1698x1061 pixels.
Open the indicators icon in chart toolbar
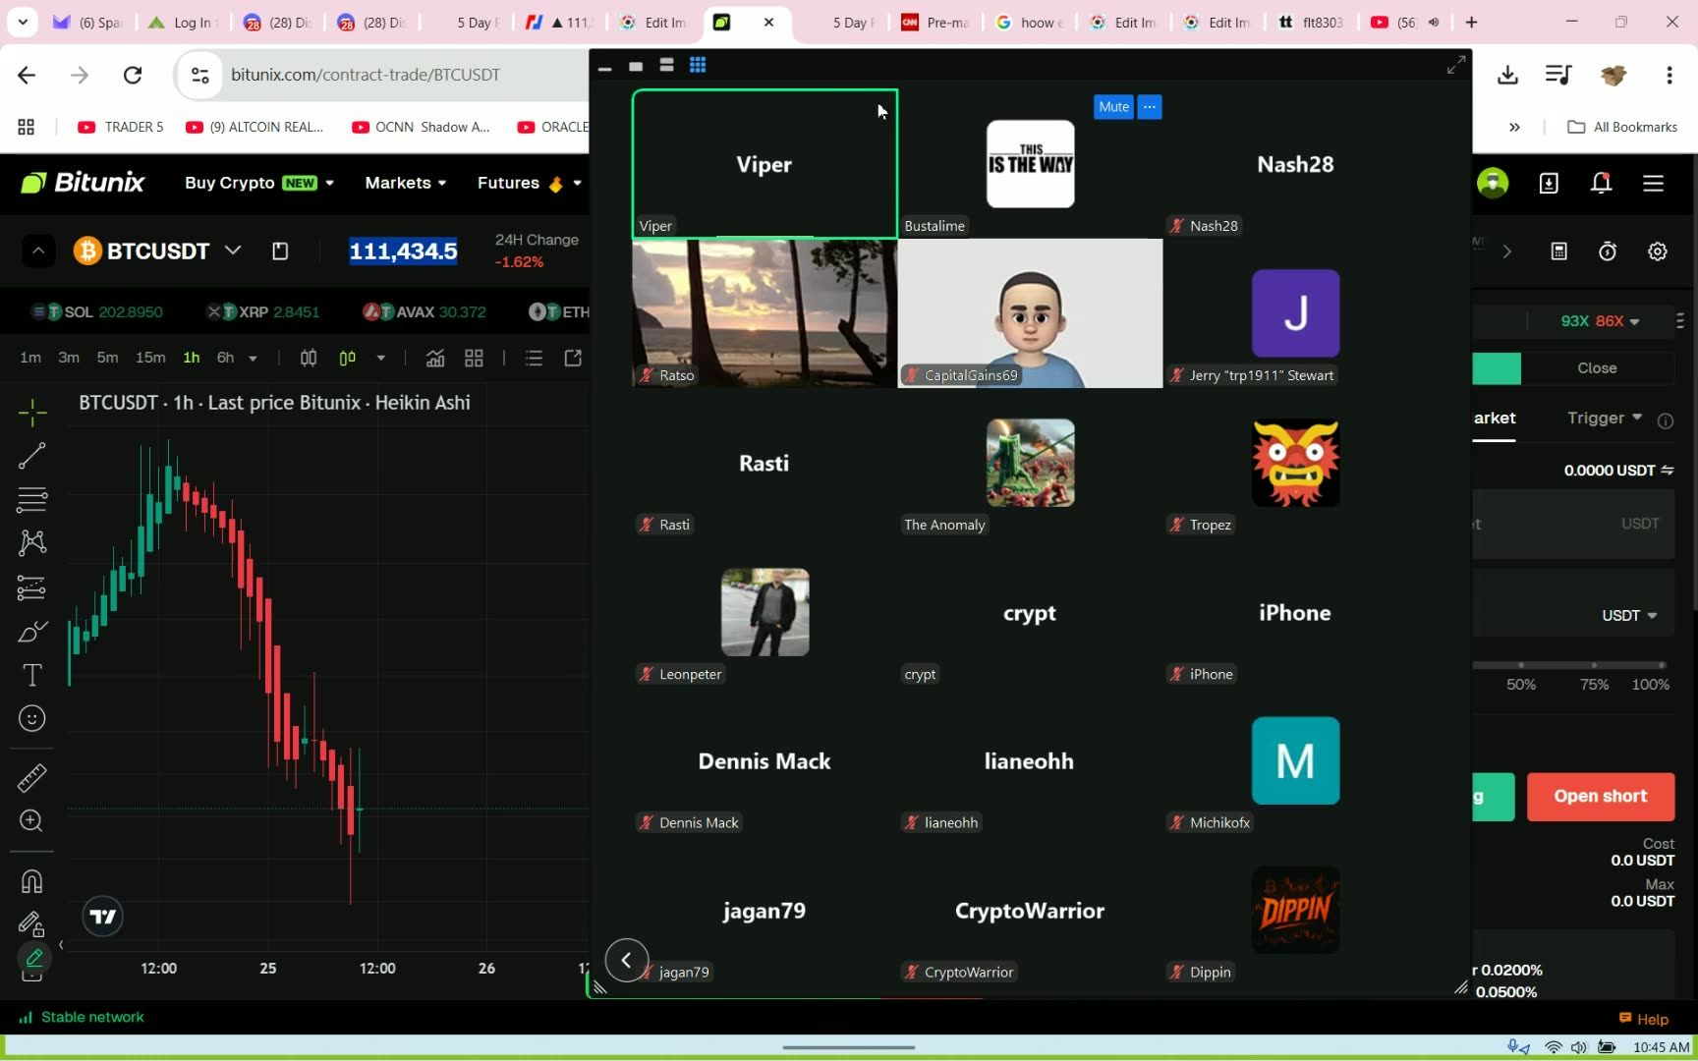[435, 358]
